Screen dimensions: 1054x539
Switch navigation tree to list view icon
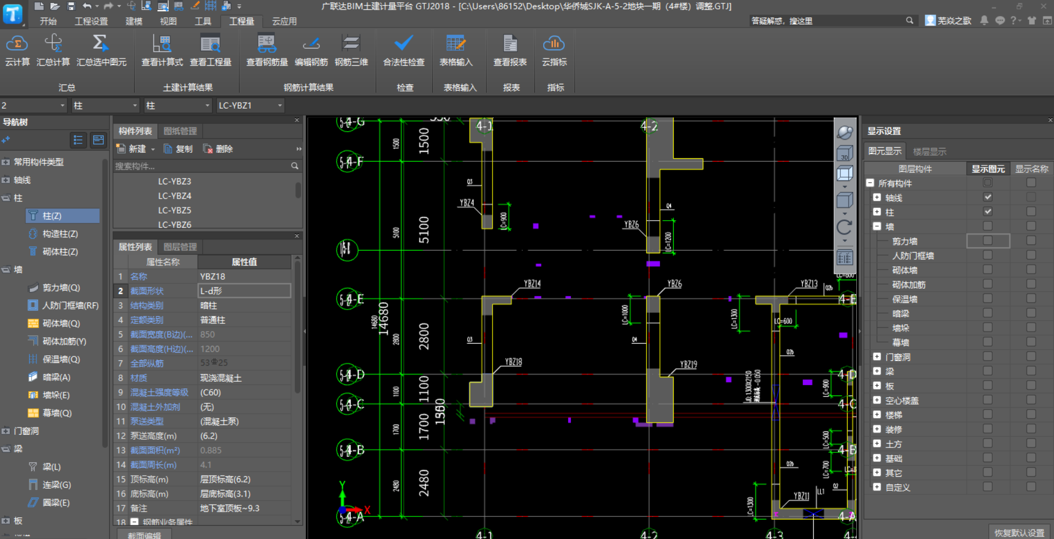coord(78,140)
